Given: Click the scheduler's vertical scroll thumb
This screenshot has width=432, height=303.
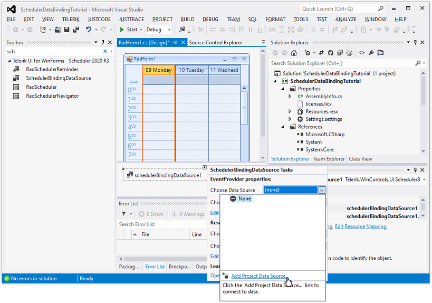Looking at the screenshot, I should pyautogui.click(x=244, y=108).
